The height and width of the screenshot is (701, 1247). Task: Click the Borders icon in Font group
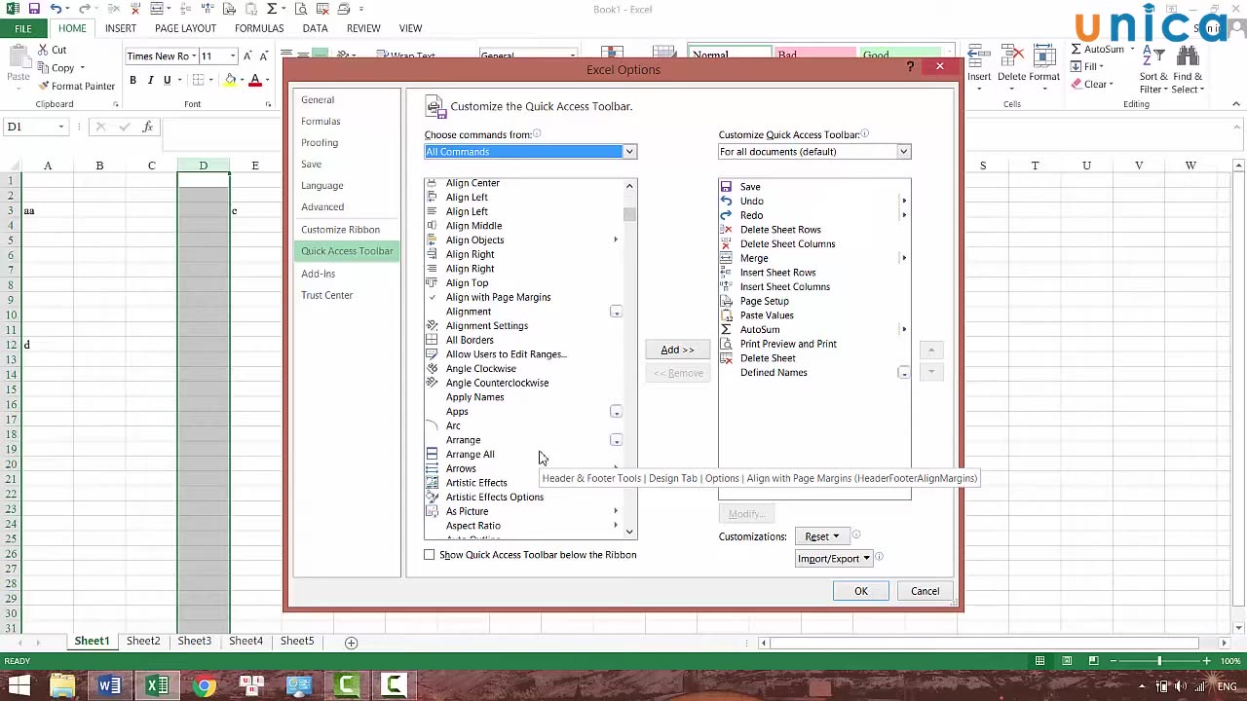(x=198, y=80)
